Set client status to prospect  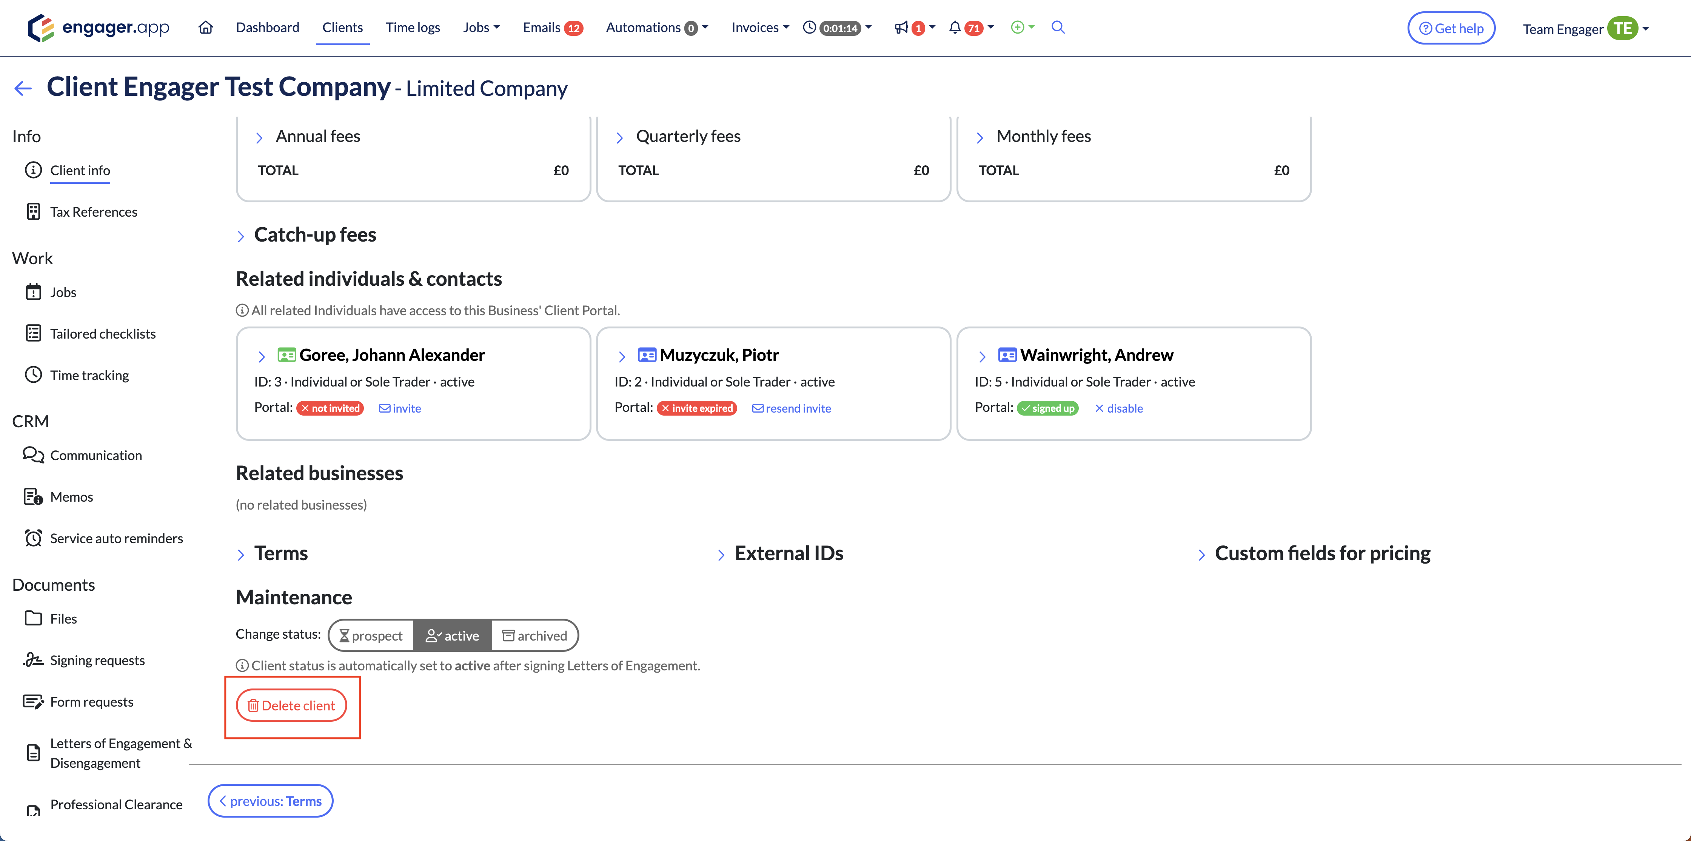tap(371, 636)
